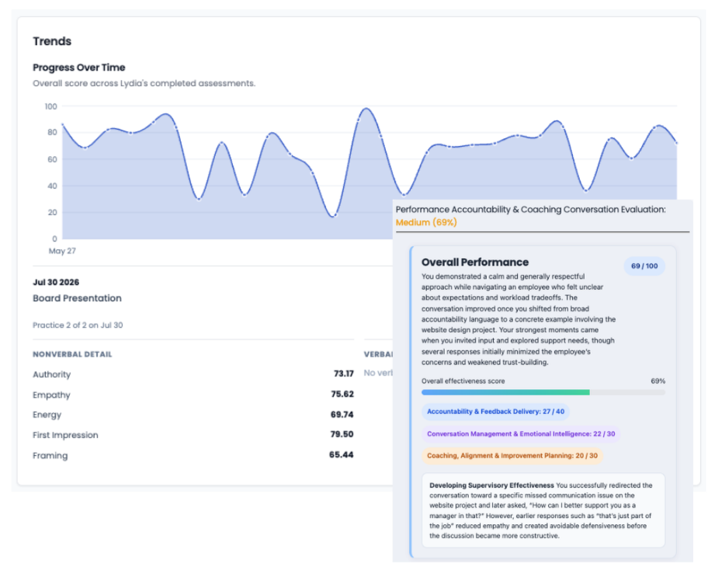Select the Authority score row
This screenshot has height=570, width=715.
[x=193, y=374]
